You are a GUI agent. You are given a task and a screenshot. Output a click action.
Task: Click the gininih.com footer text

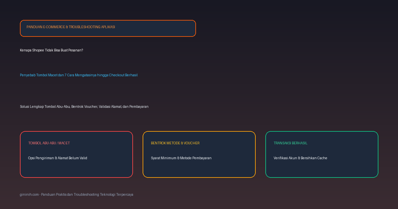point(77,194)
